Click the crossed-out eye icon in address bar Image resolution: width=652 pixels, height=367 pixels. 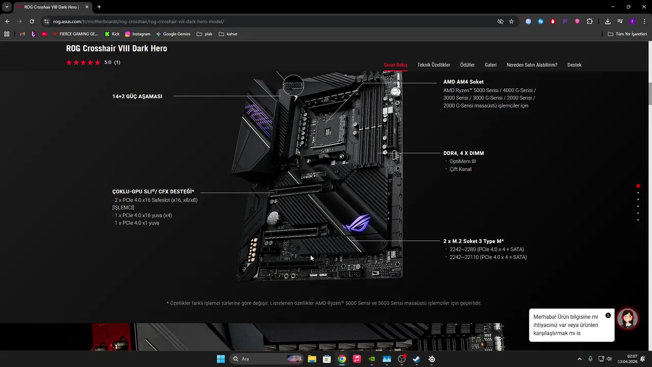pos(500,21)
